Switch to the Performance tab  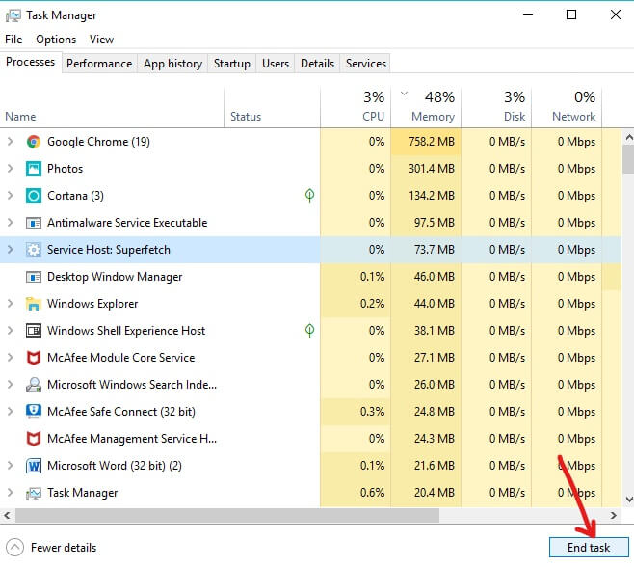click(99, 64)
